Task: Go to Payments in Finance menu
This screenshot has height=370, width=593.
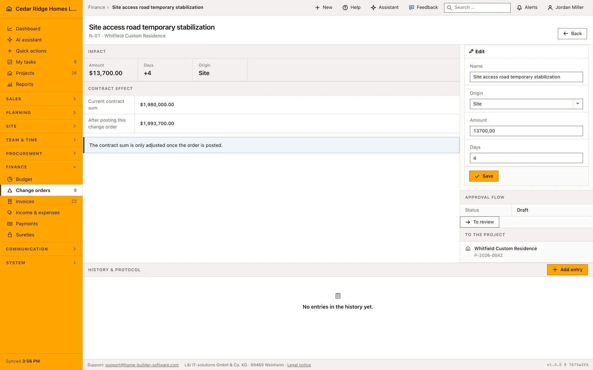Action: click(41, 223)
